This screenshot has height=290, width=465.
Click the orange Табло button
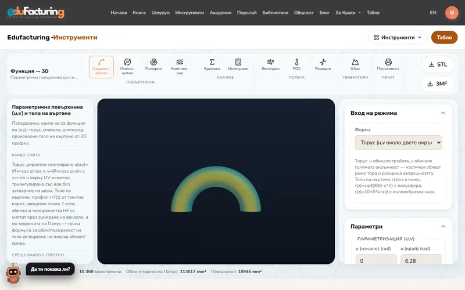pos(444,37)
